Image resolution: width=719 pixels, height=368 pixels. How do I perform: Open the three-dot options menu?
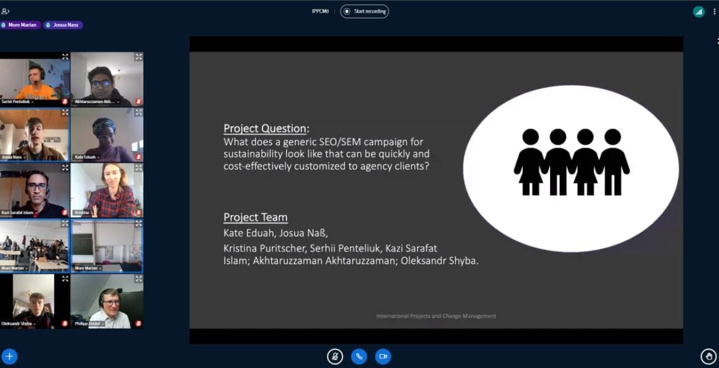[715, 12]
